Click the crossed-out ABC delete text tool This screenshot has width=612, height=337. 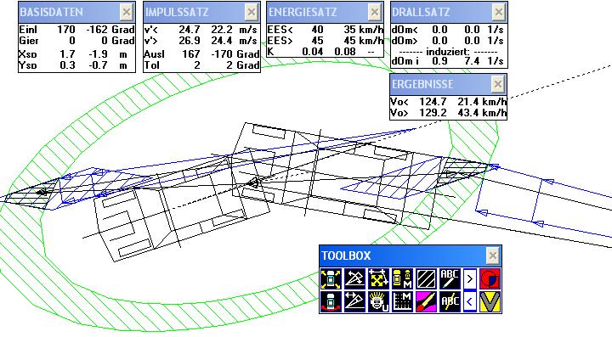click(450, 301)
